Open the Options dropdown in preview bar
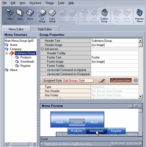 pos(134,144)
